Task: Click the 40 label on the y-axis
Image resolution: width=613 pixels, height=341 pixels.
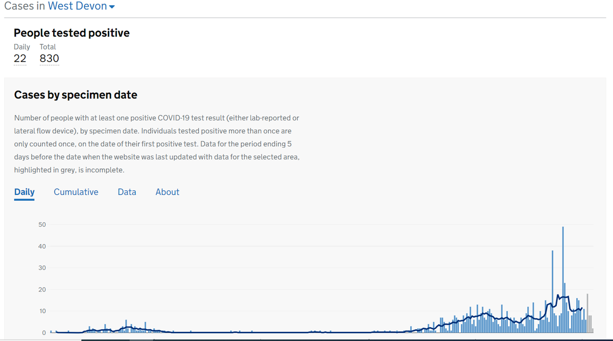Action: click(42, 246)
